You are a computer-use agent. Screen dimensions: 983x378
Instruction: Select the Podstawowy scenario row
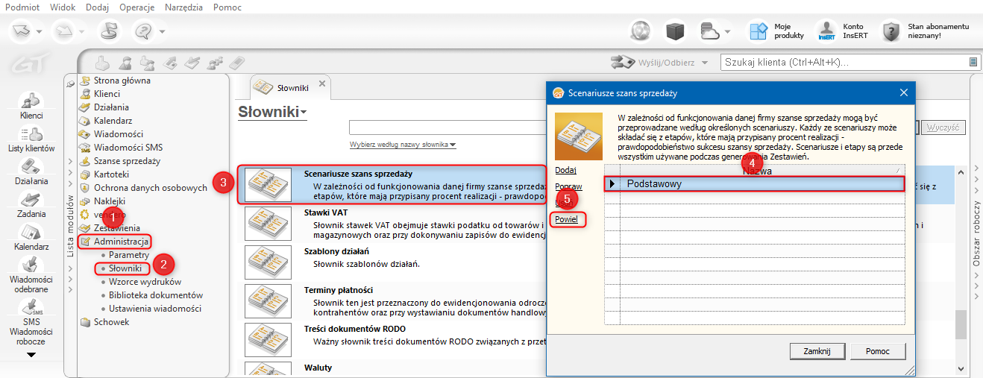pos(754,183)
